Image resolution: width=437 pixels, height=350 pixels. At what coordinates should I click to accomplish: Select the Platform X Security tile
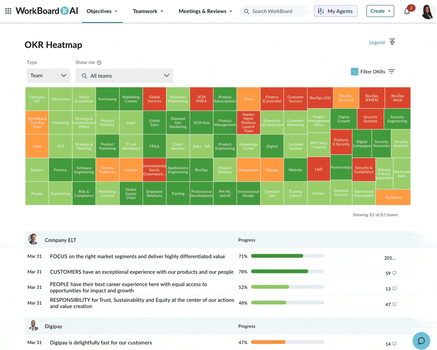(341, 142)
